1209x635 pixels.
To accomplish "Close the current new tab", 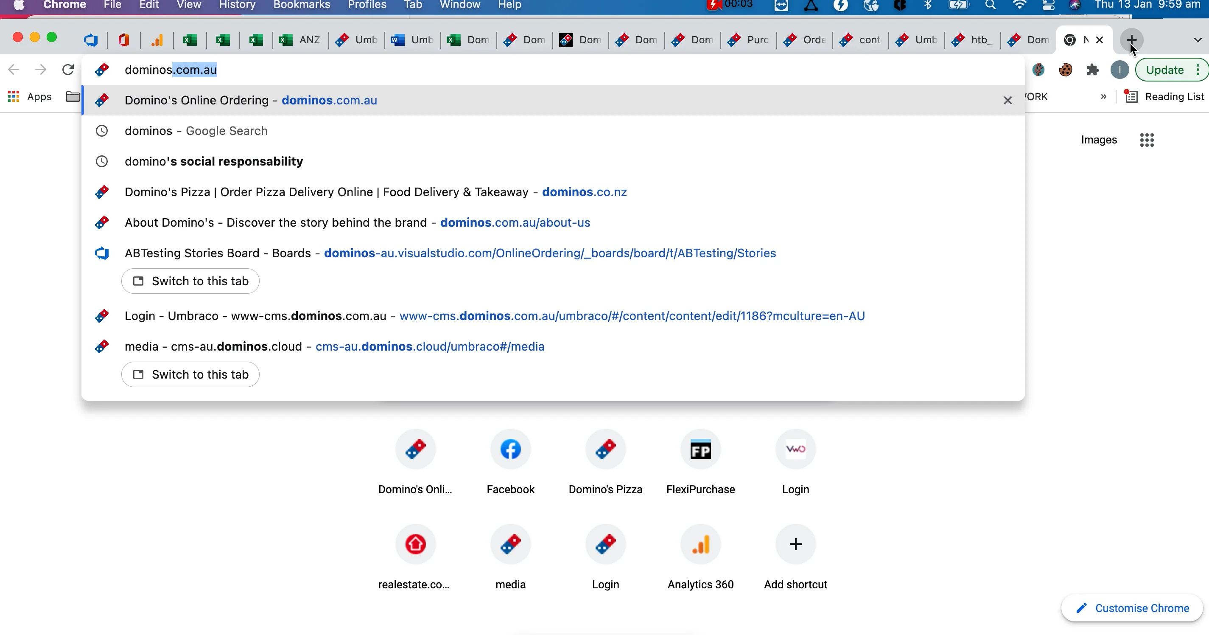I will click(x=1099, y=40).
